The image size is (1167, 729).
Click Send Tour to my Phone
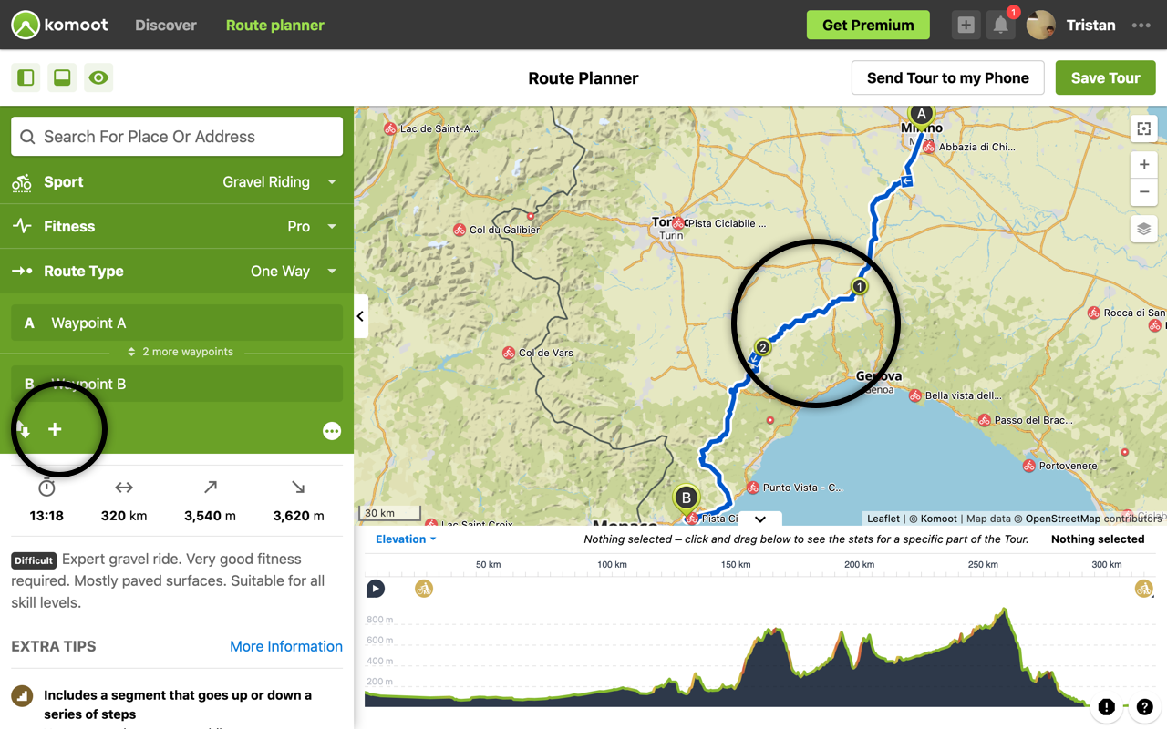948,77
